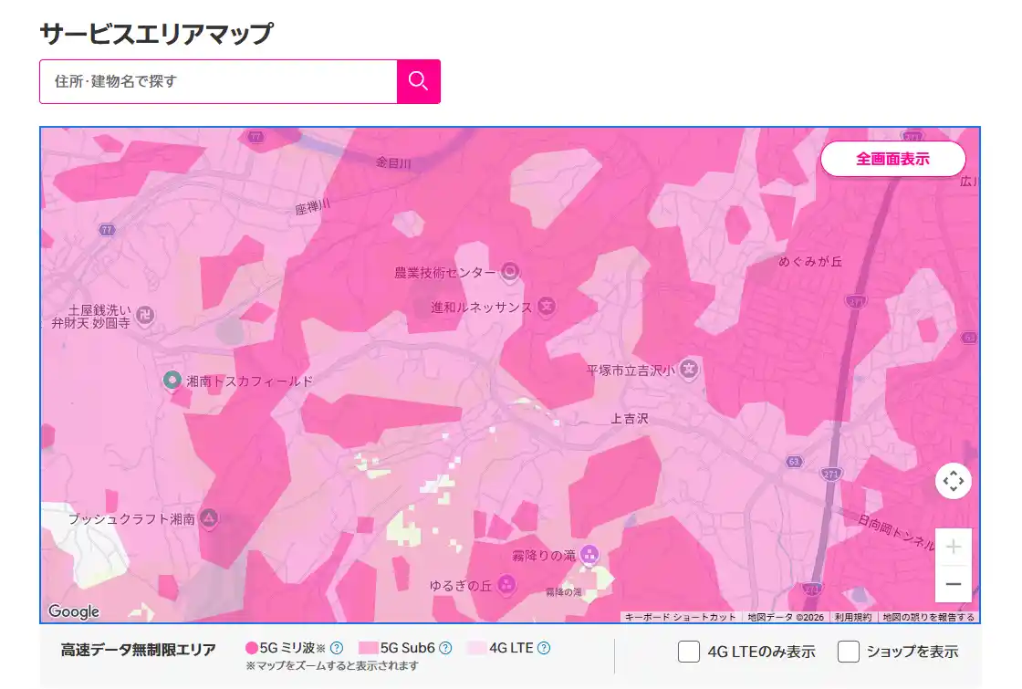Open help icon next to 5G Sub6
The height and width of the screenshot is (689, 1022).
coord(445,648)
